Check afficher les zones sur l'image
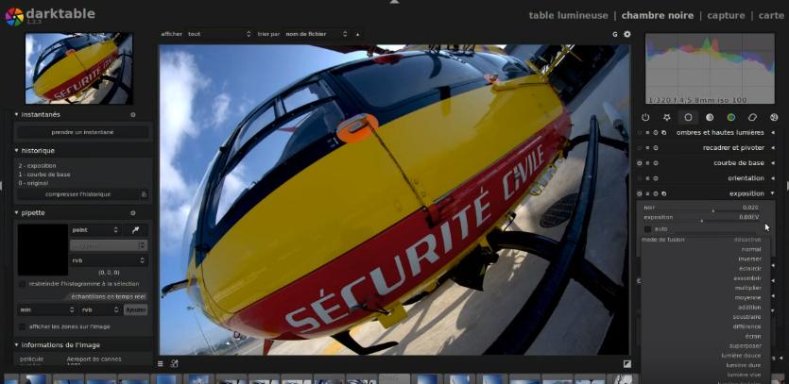Viewport: 789px width, 384px height. point(22,326)
